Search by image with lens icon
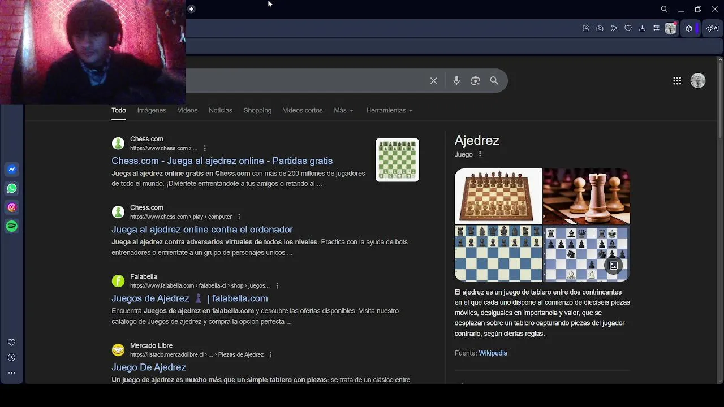 pos(475,81)
